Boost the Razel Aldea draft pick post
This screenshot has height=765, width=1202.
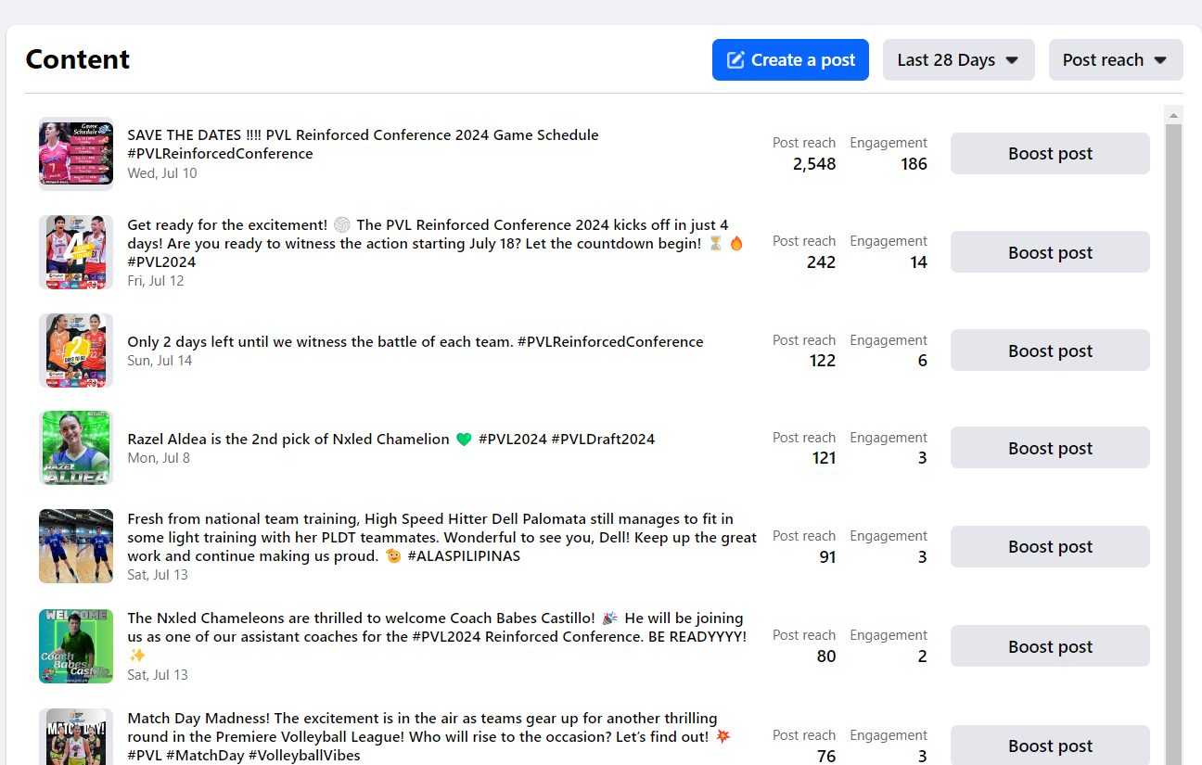[1050, 448]
